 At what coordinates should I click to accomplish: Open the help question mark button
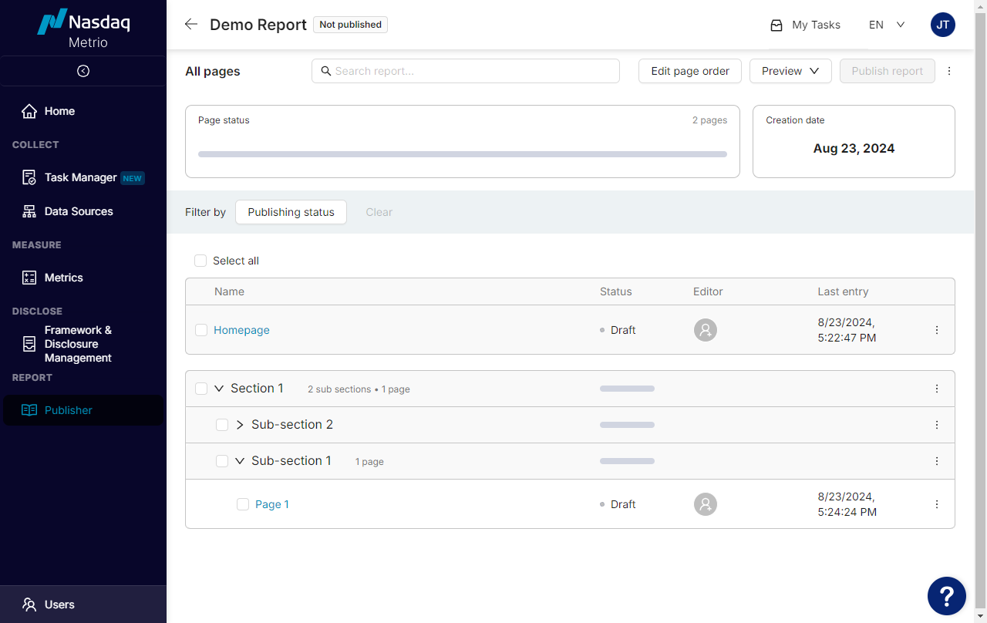click(x=947, y=596)
